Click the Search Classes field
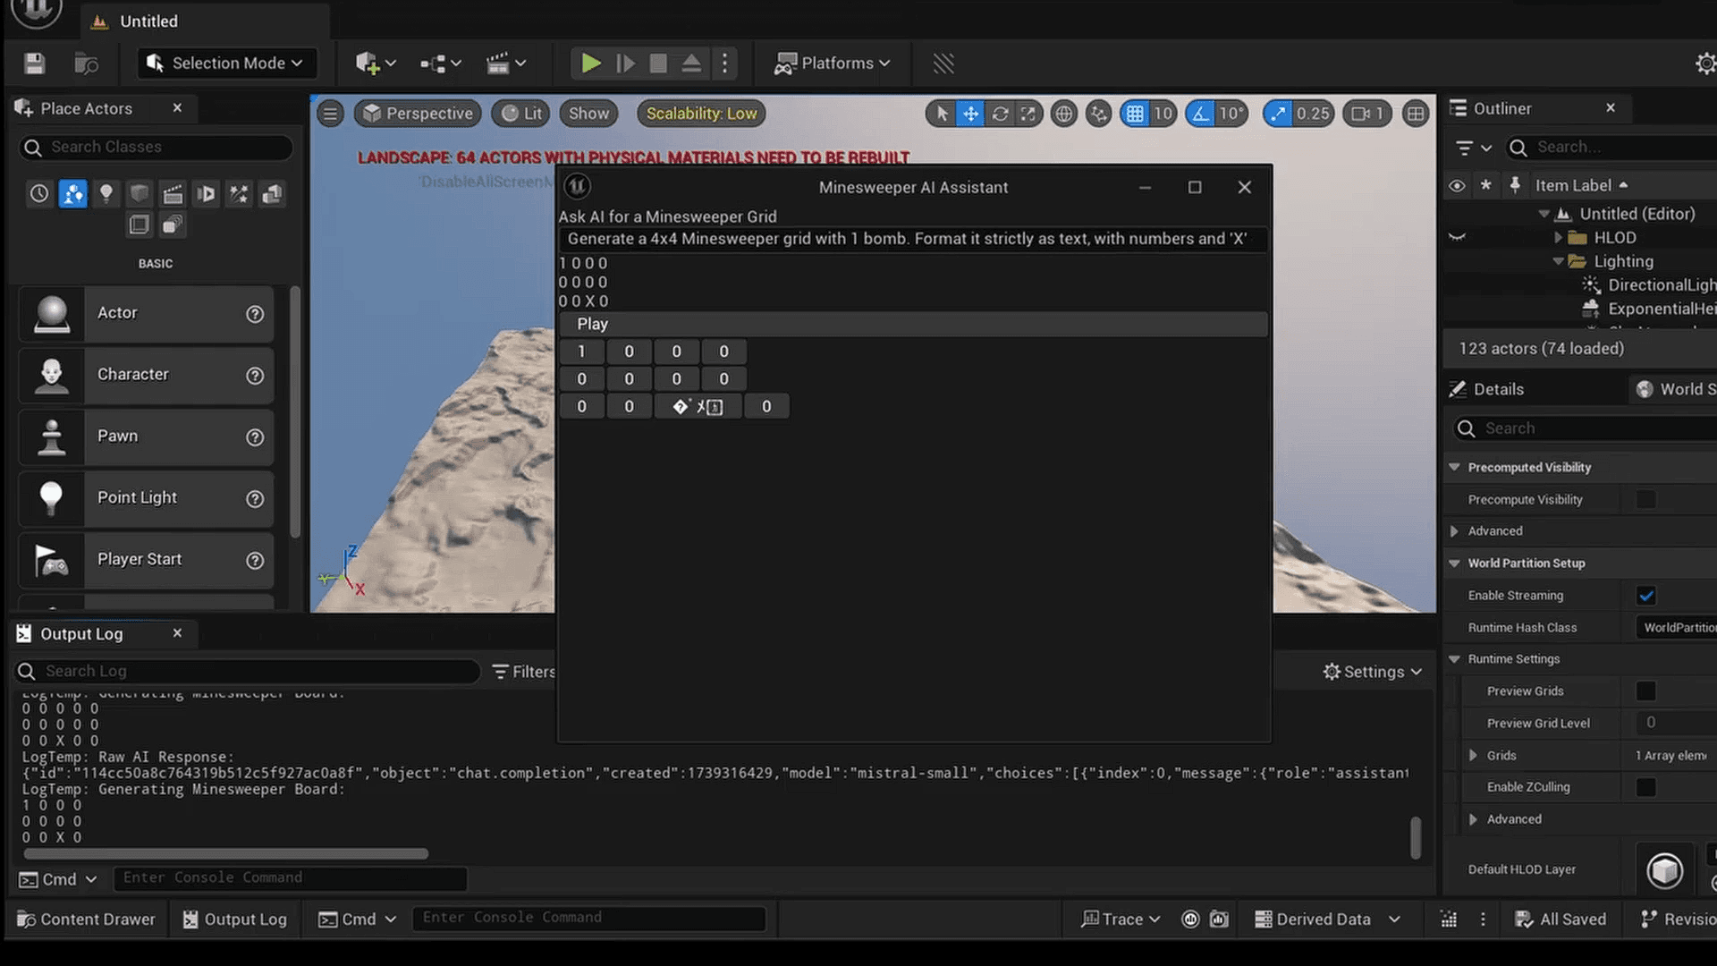 click(156, 148)
